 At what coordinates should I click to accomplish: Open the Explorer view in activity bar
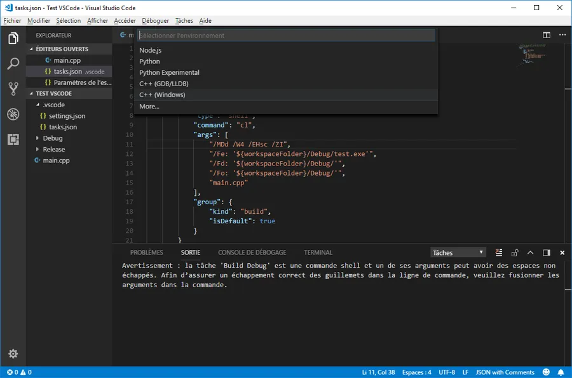(x=13, y=38)
